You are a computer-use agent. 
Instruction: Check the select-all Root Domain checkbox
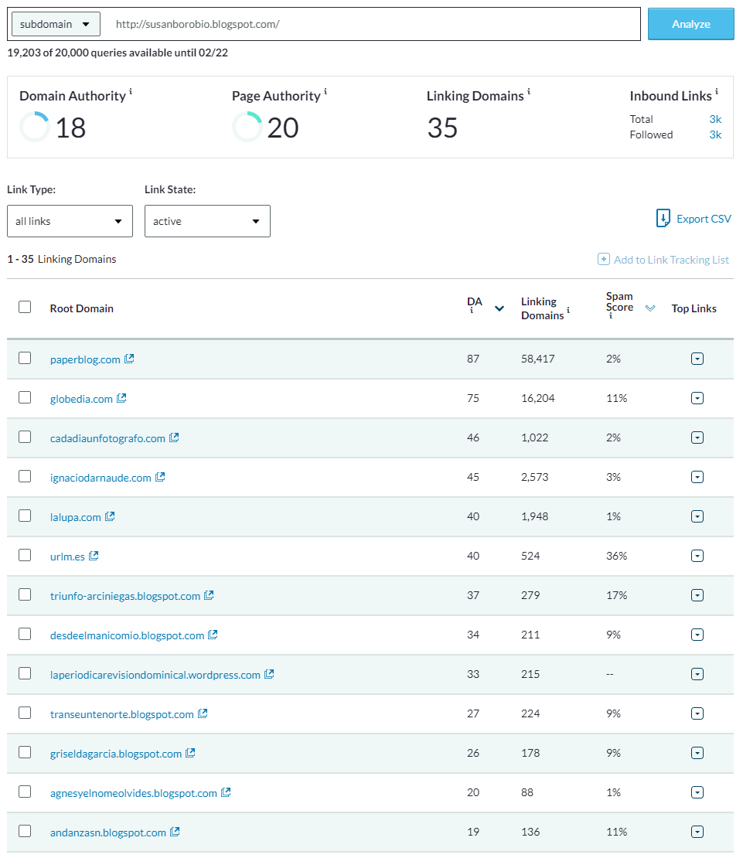pyautogui.click(x=24, y=306)
